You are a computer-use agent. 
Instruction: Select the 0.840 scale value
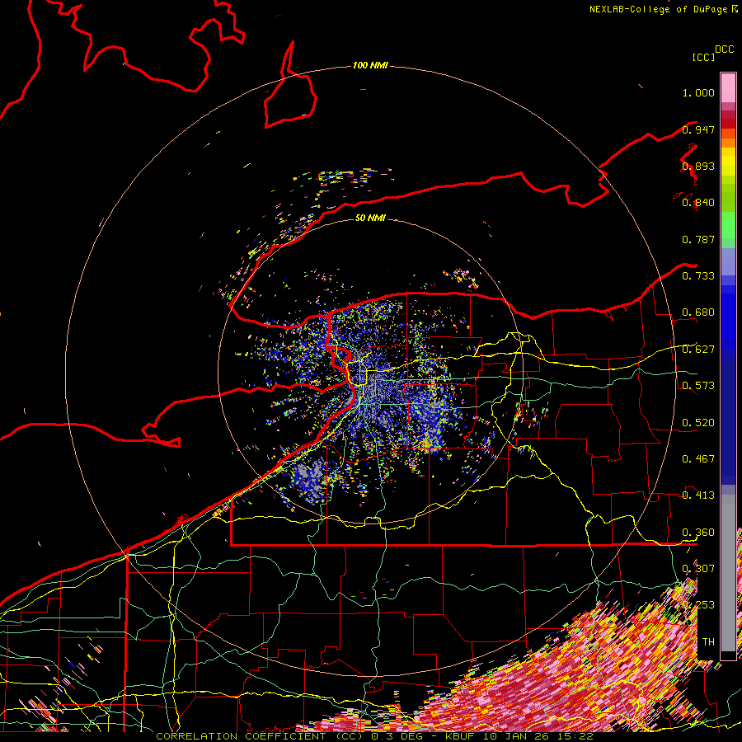point(698,203)
